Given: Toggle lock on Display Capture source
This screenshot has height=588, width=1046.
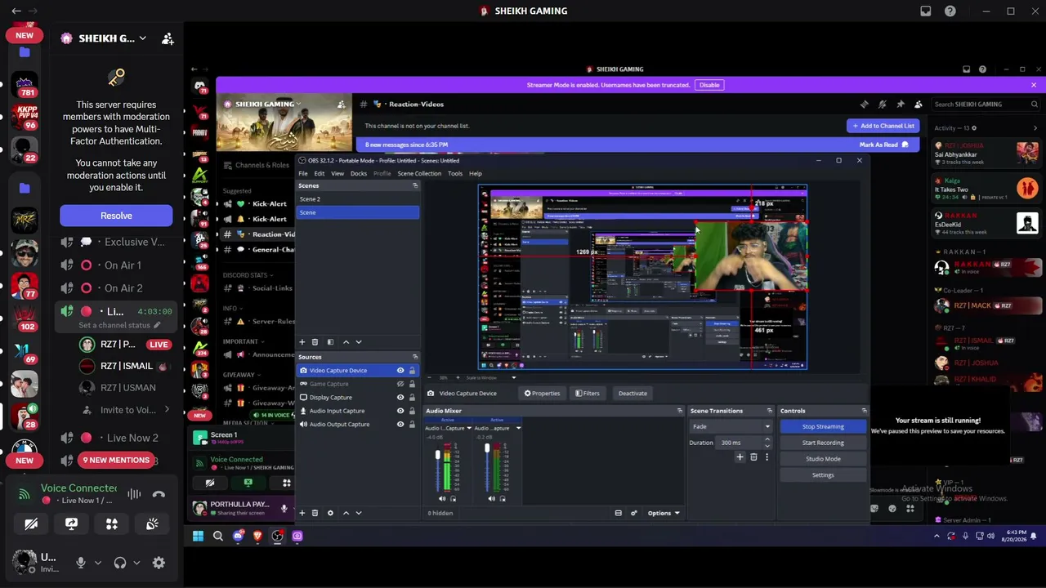Looking at the screenshot, I should point(412,398).
